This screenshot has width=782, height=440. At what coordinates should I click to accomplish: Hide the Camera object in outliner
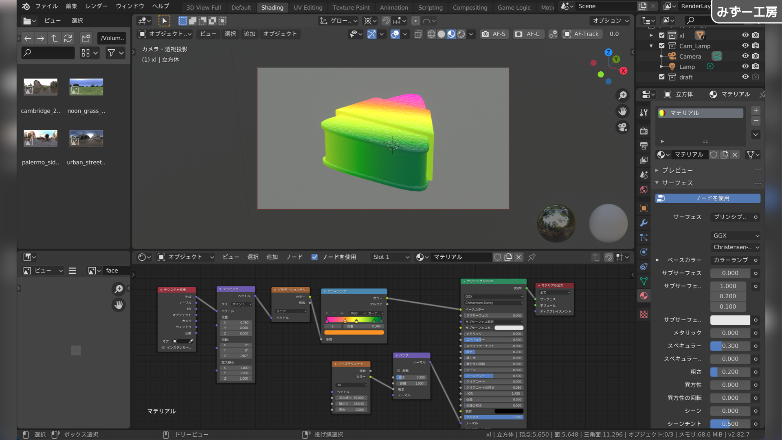(745, 56)
